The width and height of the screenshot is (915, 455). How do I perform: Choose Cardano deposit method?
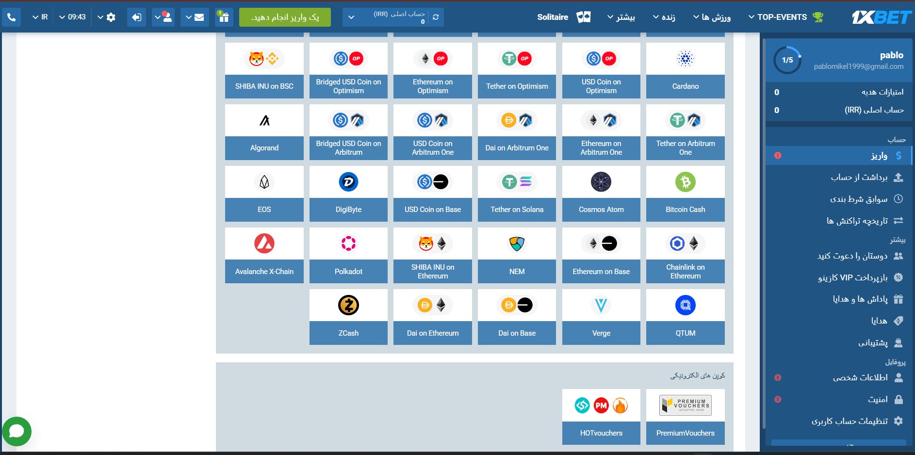686,70
